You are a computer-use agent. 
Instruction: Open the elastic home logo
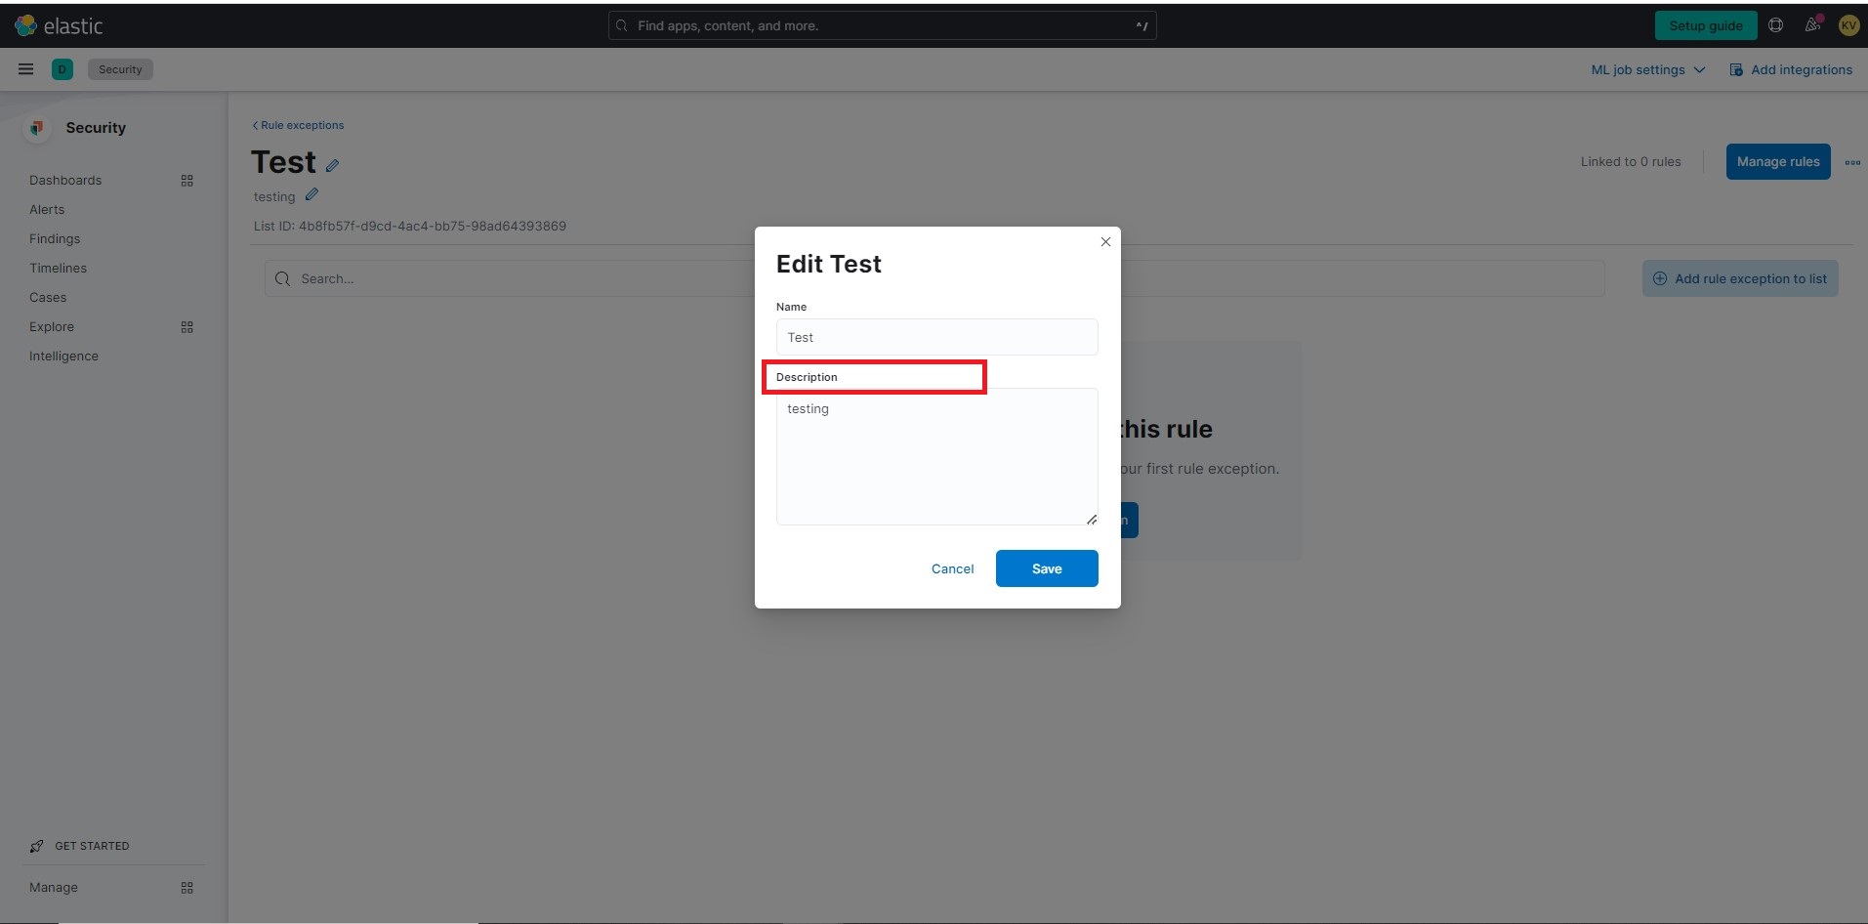61,25
